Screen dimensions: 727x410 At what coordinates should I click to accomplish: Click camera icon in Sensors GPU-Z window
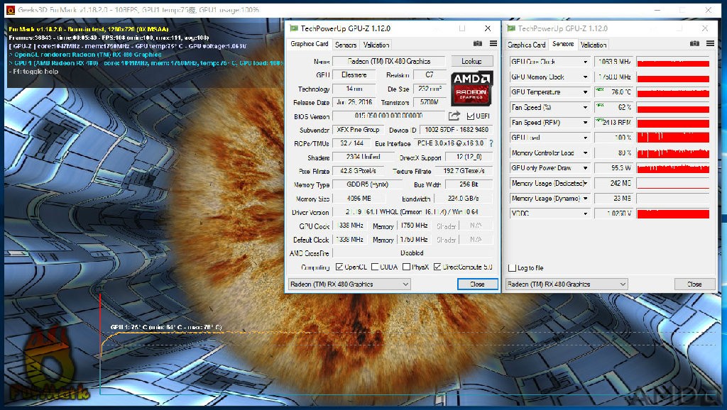coord(694,43)
